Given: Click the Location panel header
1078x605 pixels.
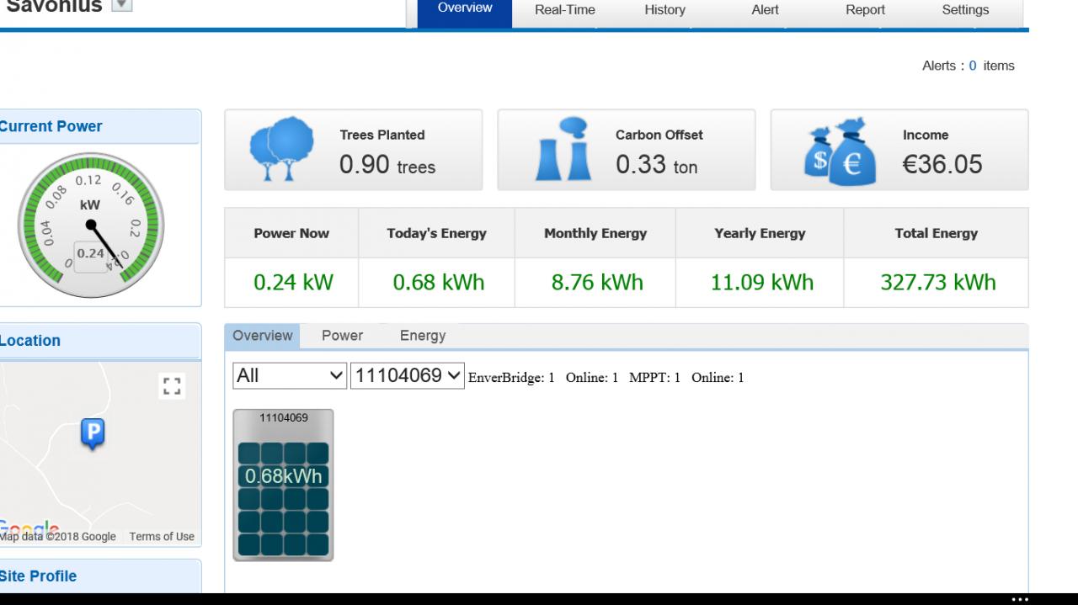Looking at the screenshot, I should 100,341.
